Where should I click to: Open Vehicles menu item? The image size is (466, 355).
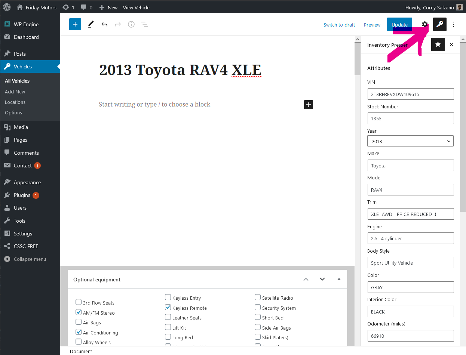[30, 67]
